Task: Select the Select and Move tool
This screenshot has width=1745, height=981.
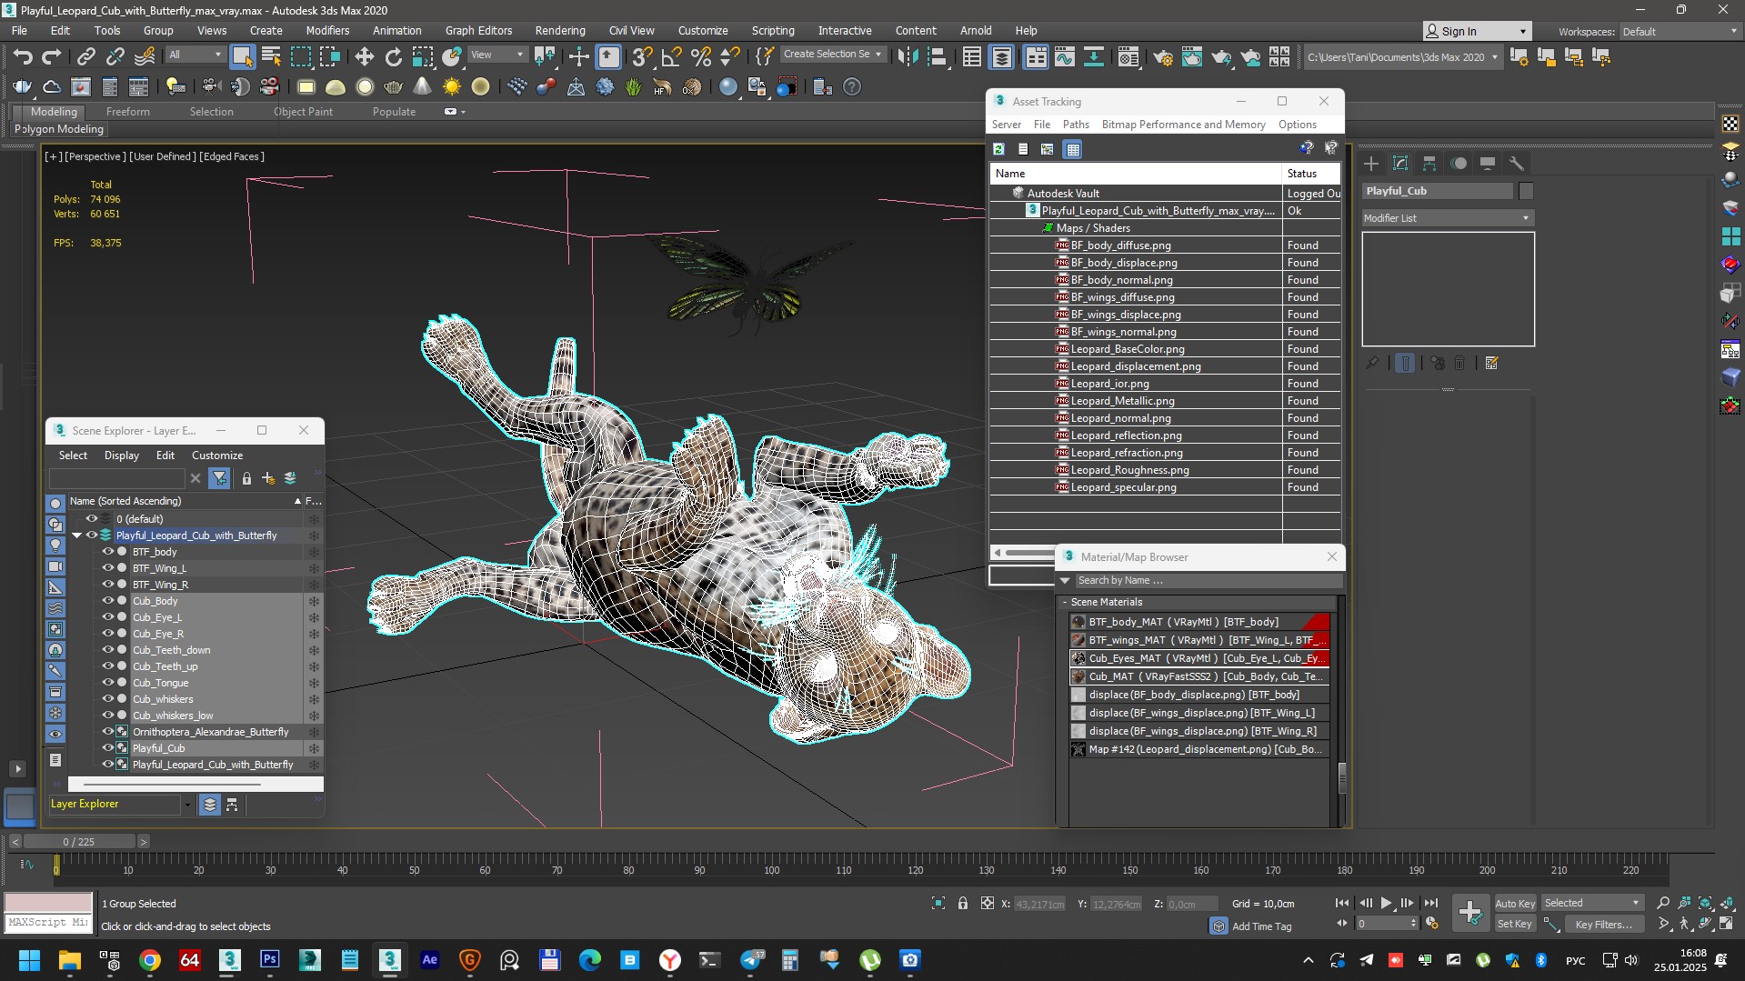Action: pyautogui.click(x=364, y=57)
